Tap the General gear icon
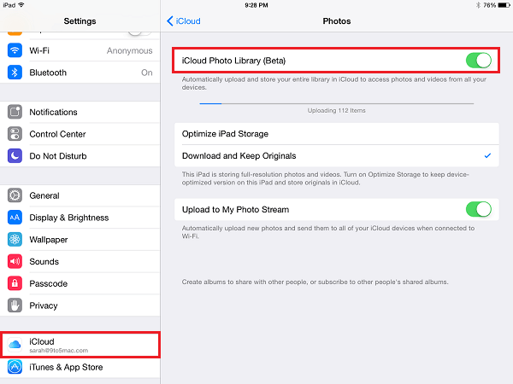The width and height of the screenshot is (513, 384). pyautogui.click(x=15, y=195)
